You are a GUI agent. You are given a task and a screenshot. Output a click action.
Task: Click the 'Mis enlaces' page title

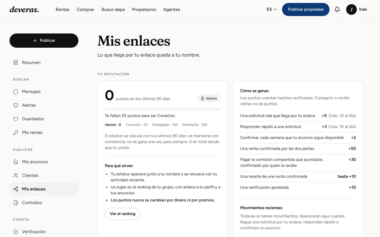point(134,41)
